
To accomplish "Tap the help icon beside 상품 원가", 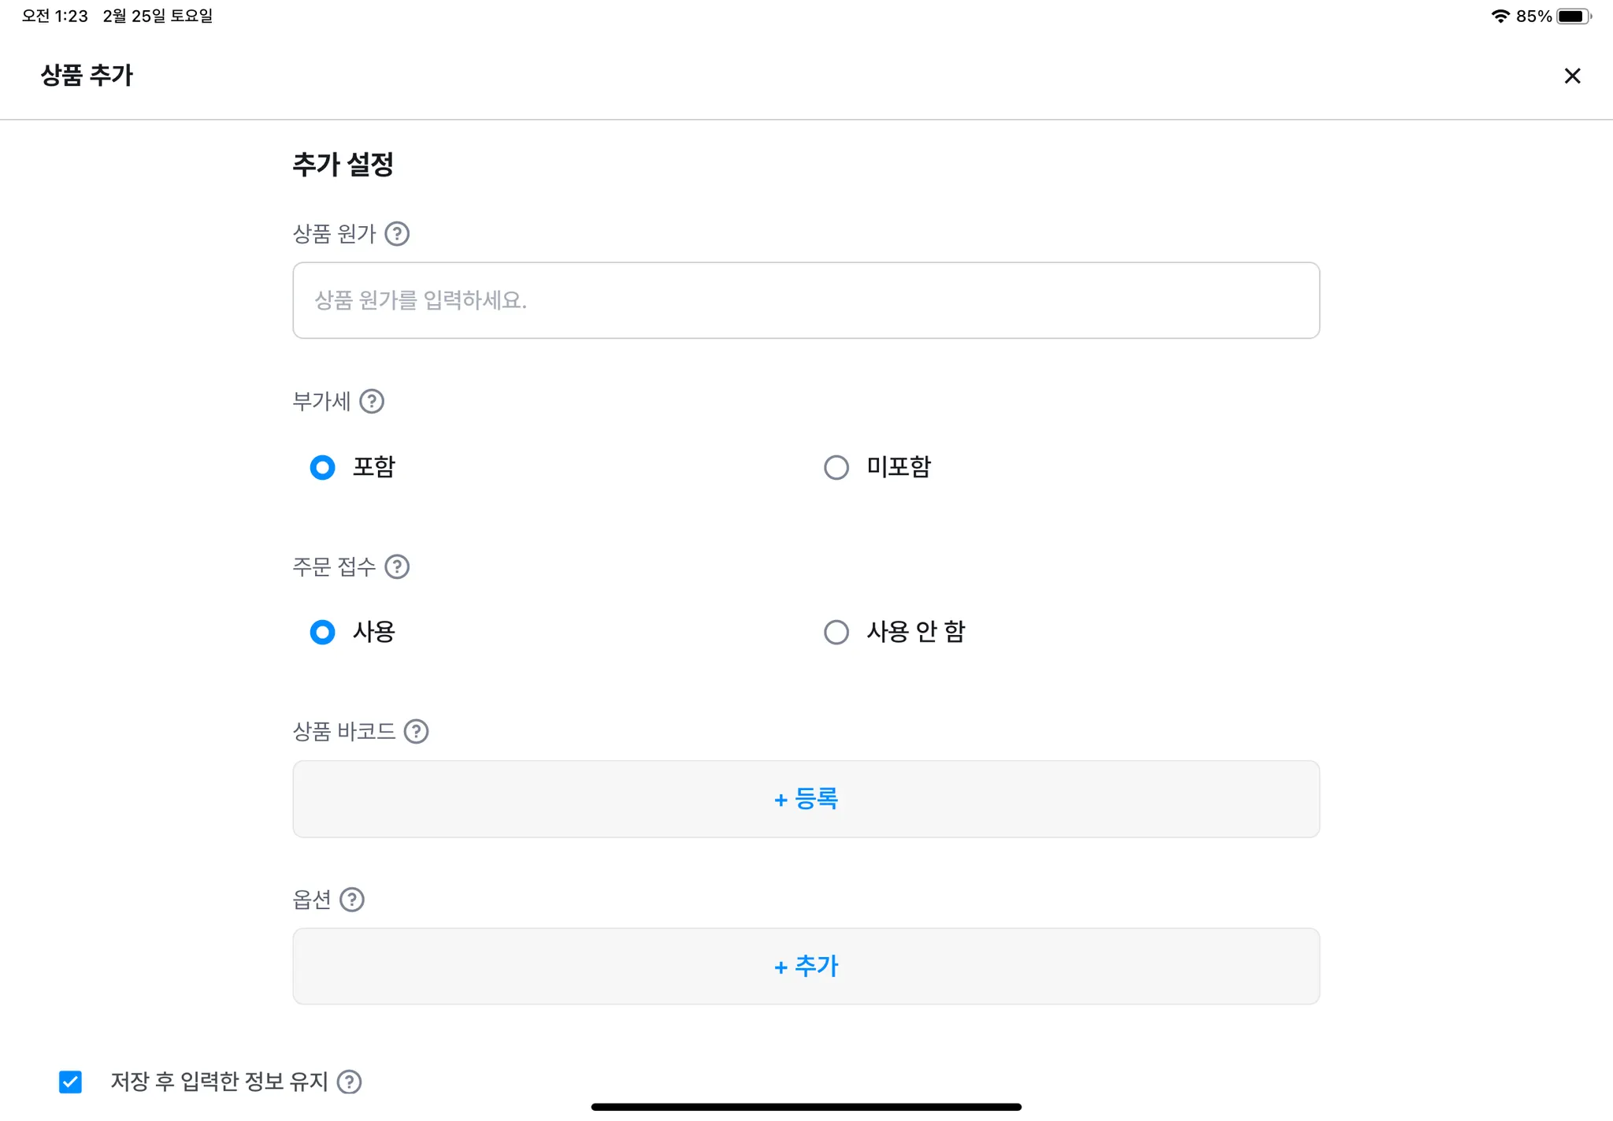I will (397, 234).
